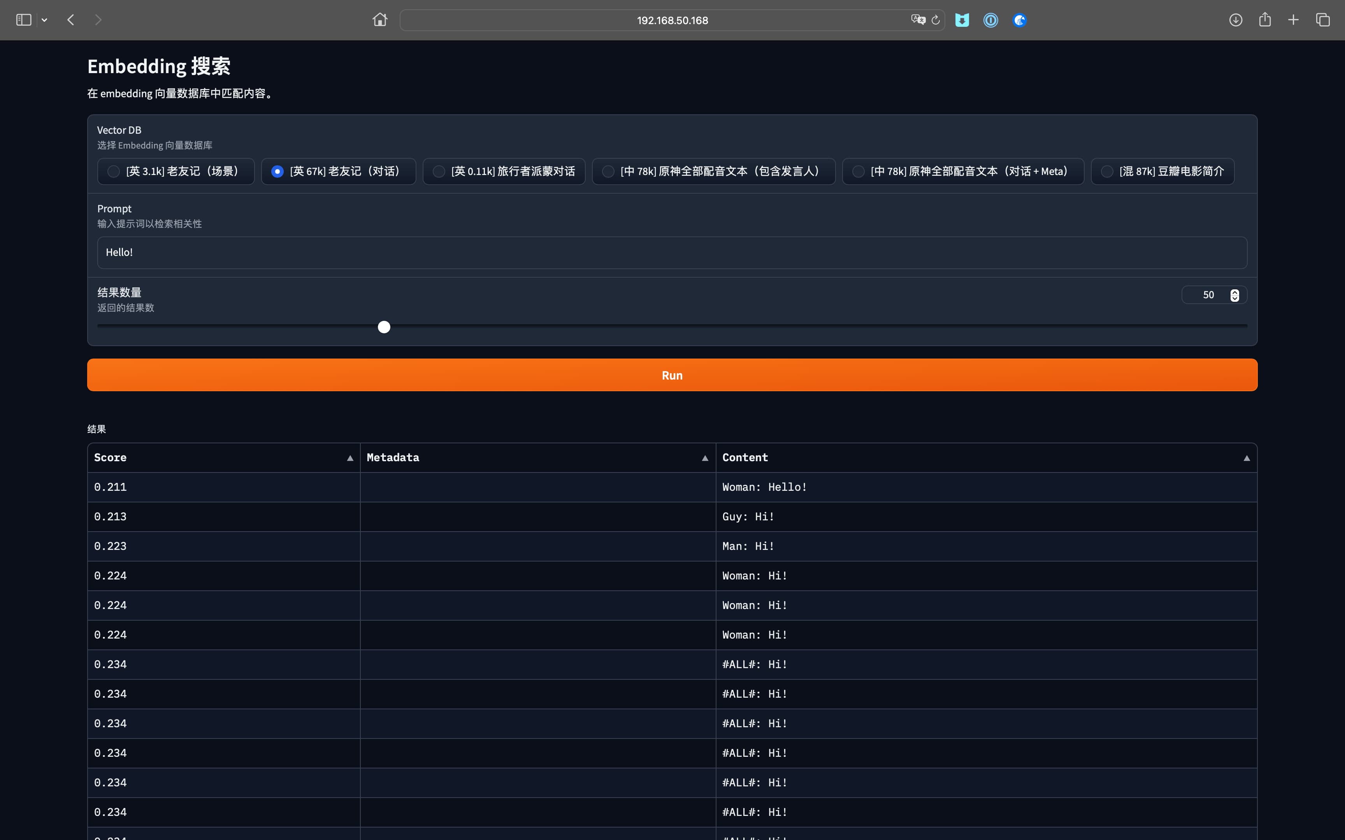This screenshot has width=1345, height=840.
Task: Focus the 192.168.50.168 address bar
Action: pos(672,20)
